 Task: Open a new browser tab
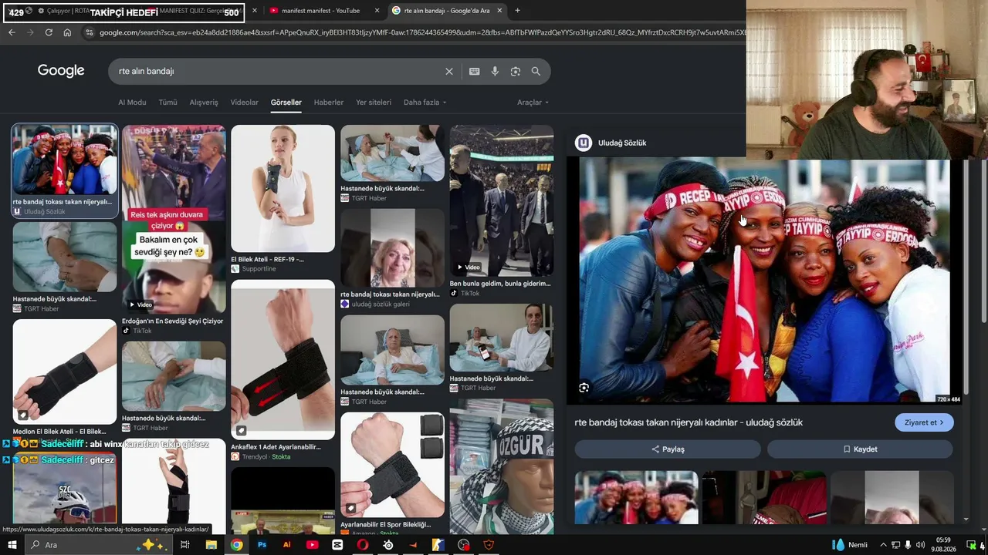517,11
